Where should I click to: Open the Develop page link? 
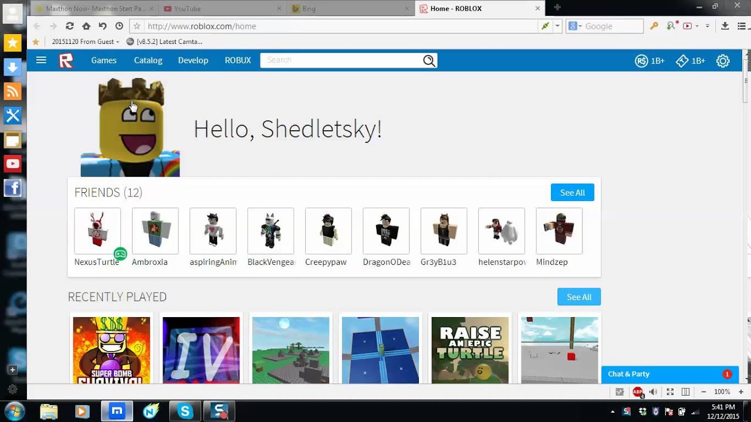click(x=193, y=60)
